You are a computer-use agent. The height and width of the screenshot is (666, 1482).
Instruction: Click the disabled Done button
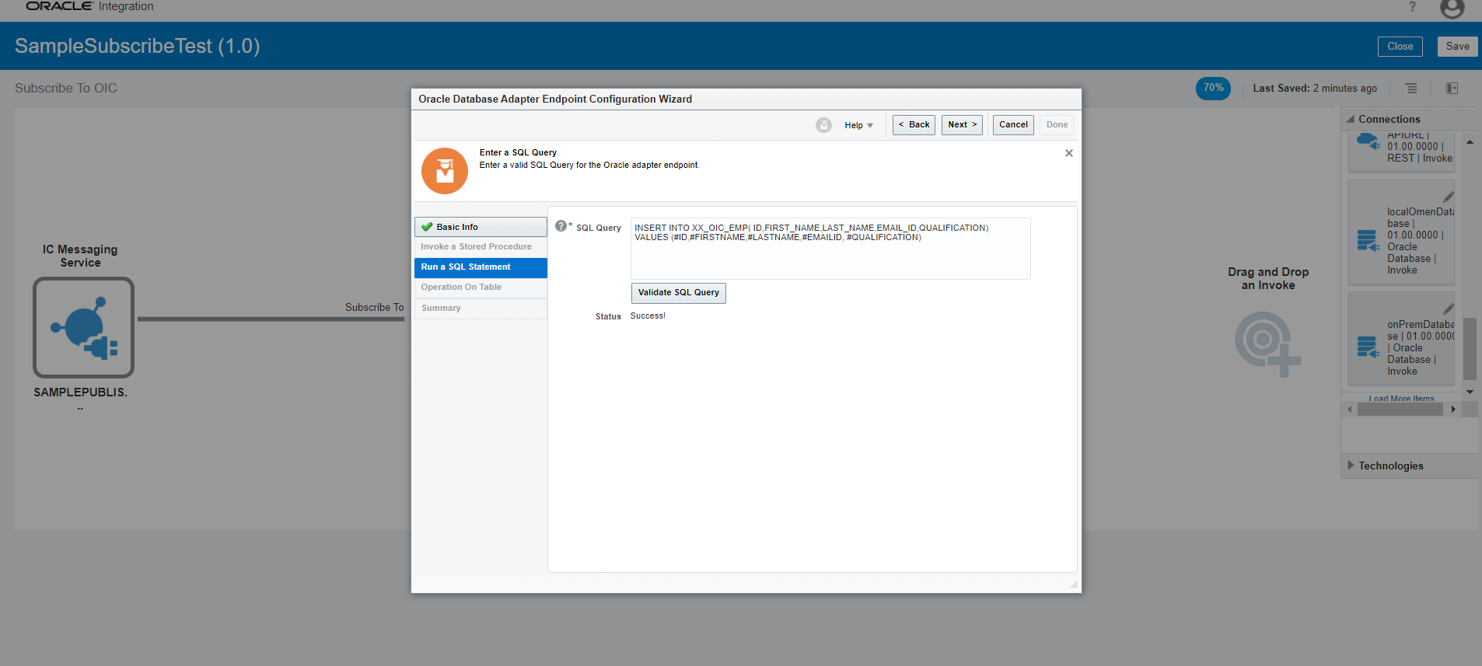[1057, 125]
